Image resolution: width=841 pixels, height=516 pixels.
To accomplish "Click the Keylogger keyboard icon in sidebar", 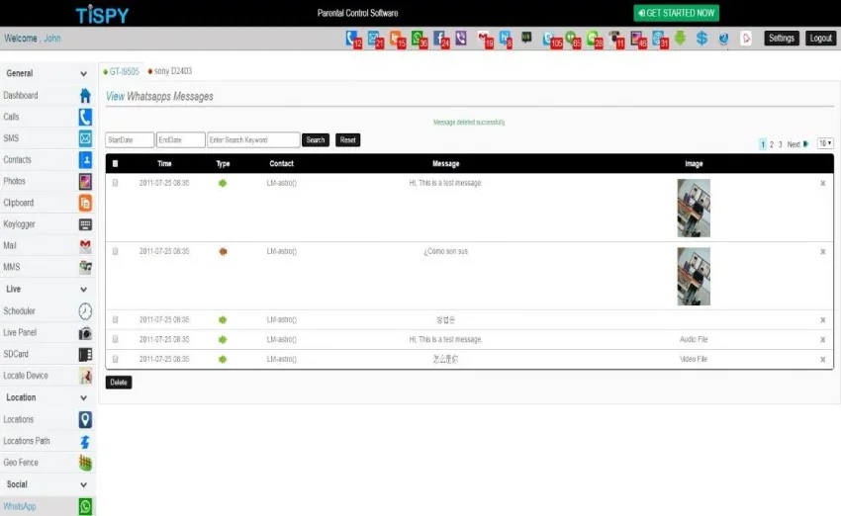I will click(85, 224).
